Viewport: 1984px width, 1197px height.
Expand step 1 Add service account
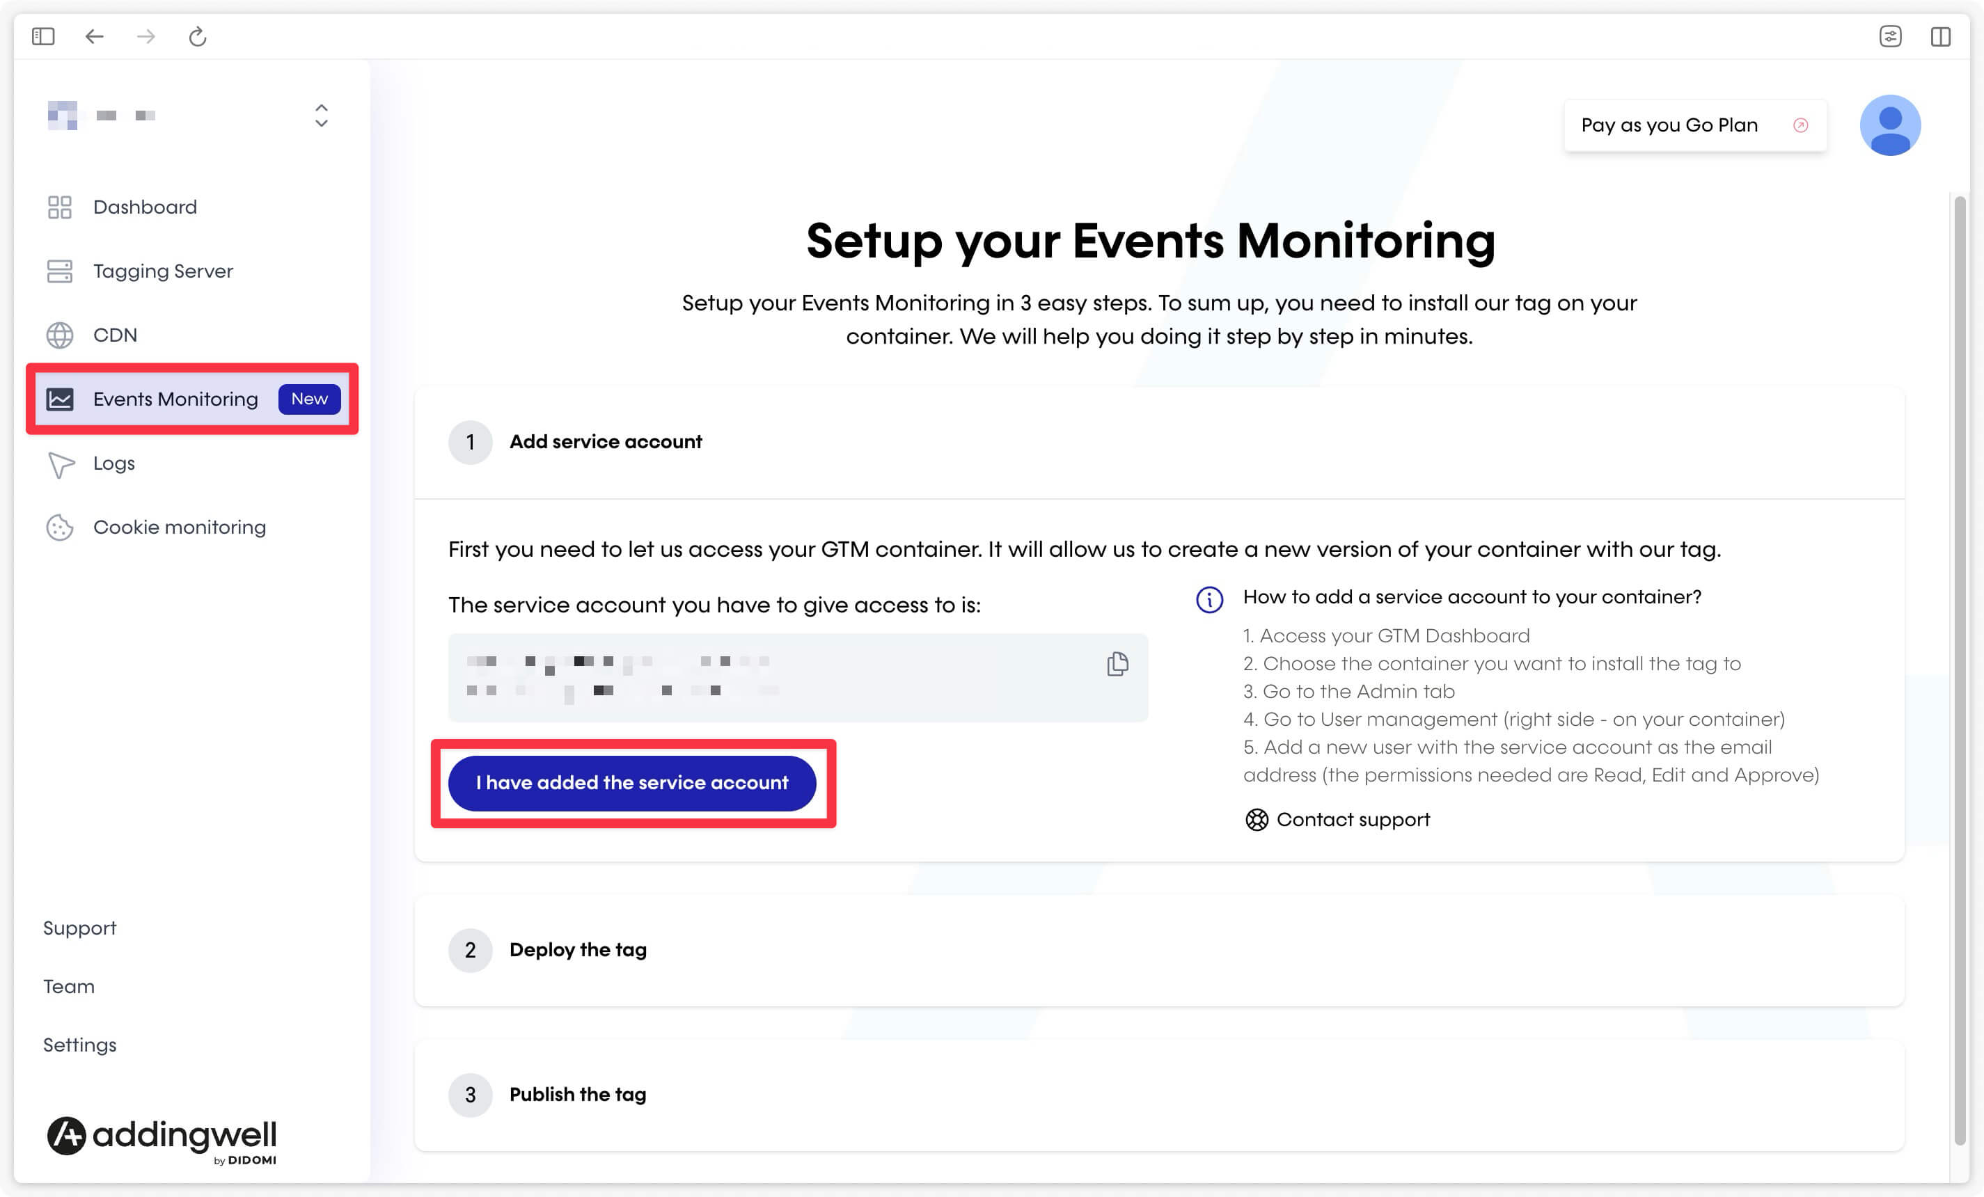click(1158, 442)
